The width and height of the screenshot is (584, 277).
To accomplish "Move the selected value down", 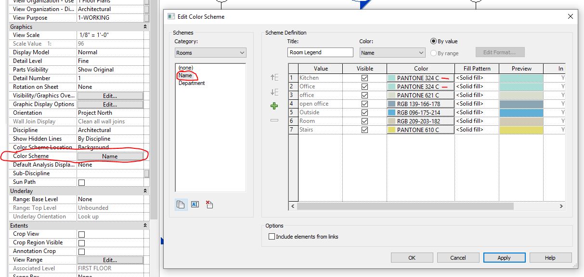I will [x=273, y=92].
